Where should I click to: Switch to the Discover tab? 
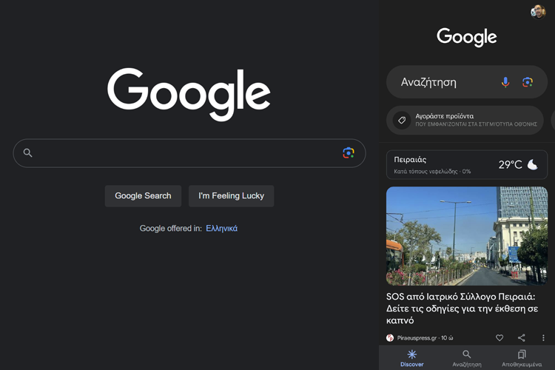(x=411, y=358)
